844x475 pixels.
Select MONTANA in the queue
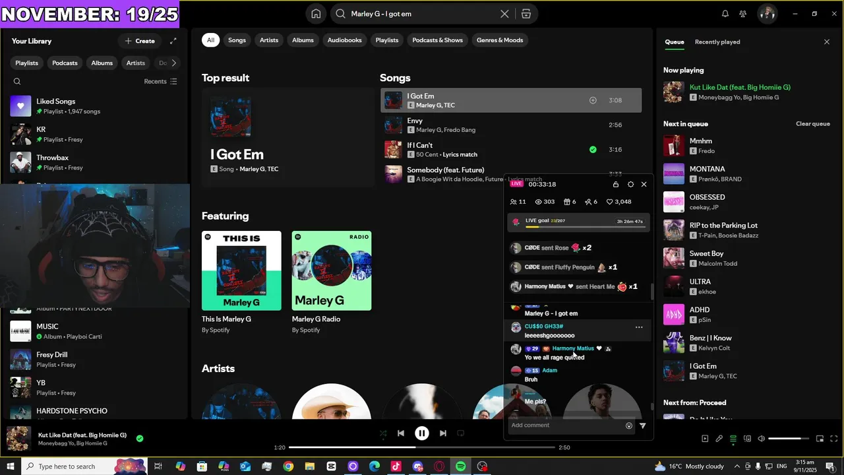click(x=747, y=174)
